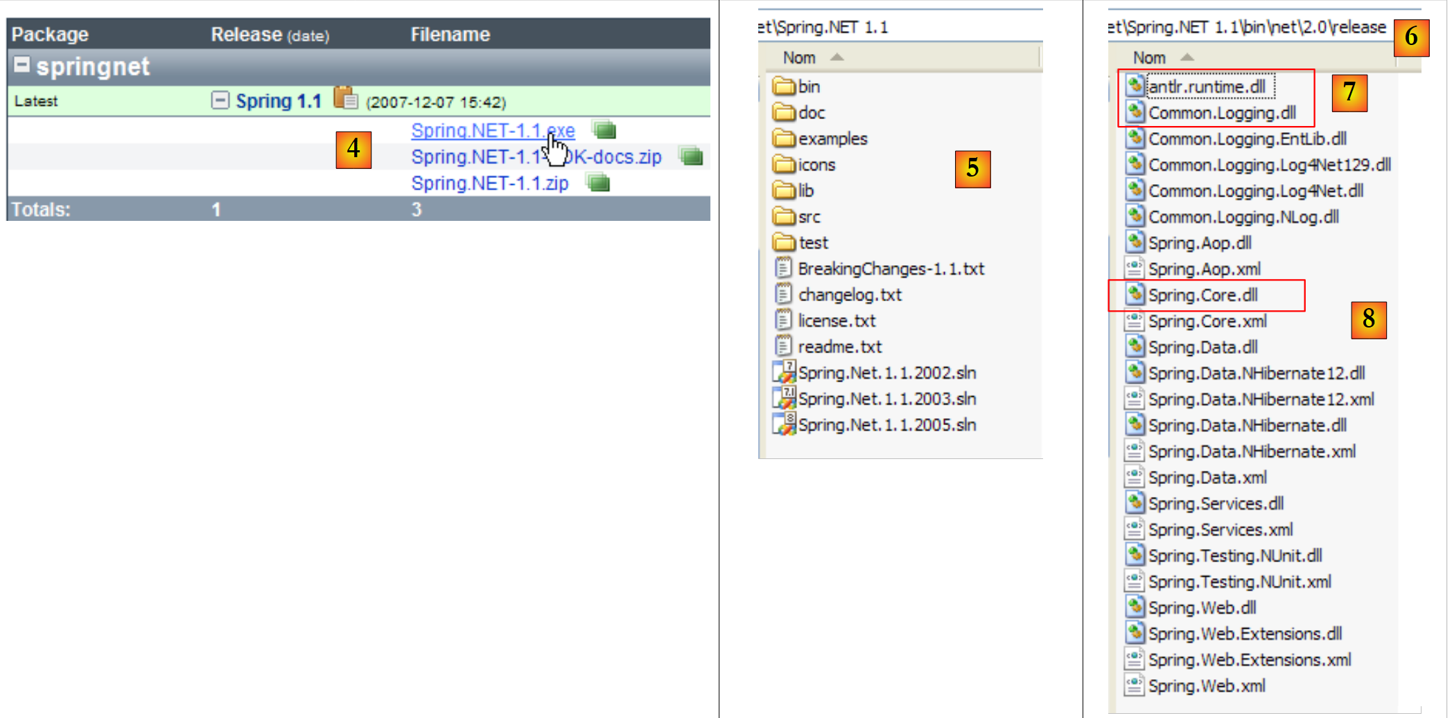This screenshot has height=718, width=1452.
Task: Select Common.Logging.dll in the file list
Action: click(1222, 113)
